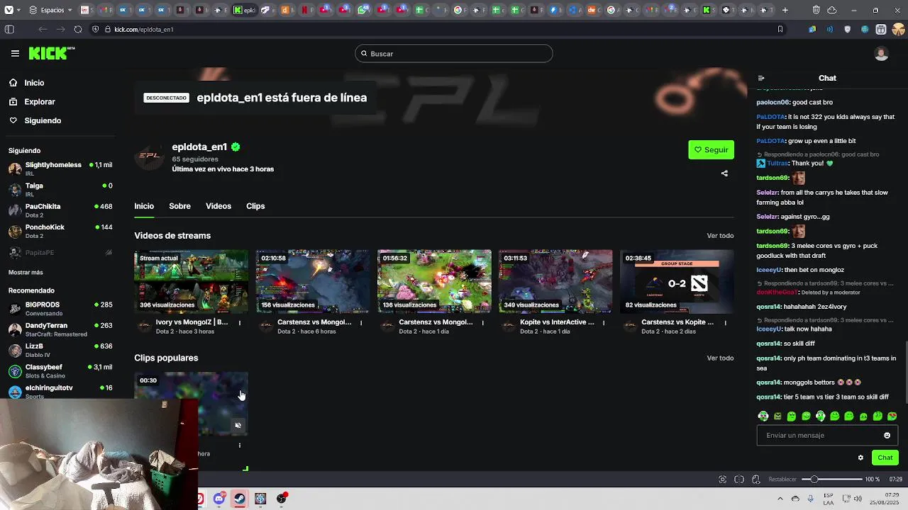908x510 pixels.
Task: Bookmark this page
Action: (x=780, y=29)
